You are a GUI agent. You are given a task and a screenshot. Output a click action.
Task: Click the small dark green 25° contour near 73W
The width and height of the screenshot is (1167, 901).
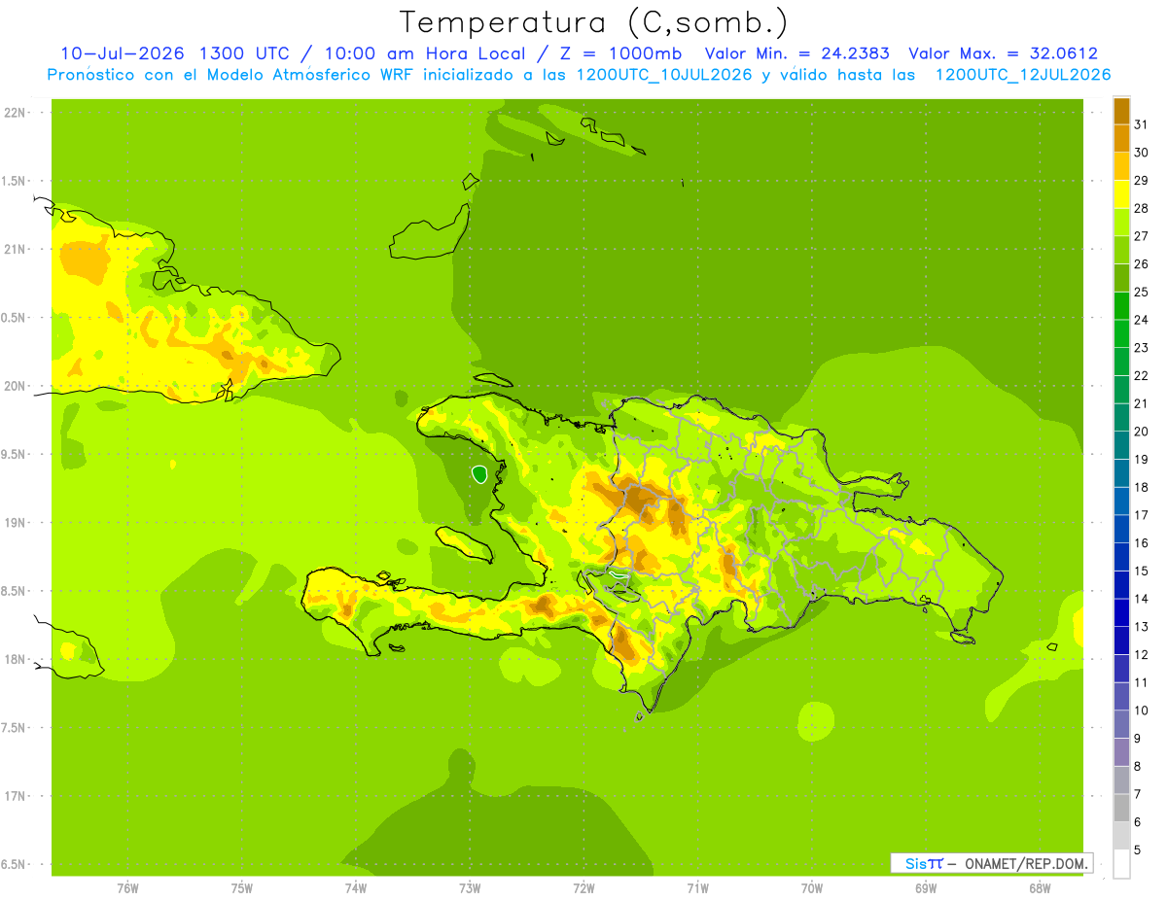(479, 474)
